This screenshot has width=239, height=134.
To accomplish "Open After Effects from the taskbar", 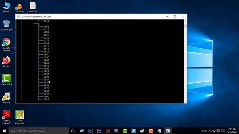I will click(99, 131).
